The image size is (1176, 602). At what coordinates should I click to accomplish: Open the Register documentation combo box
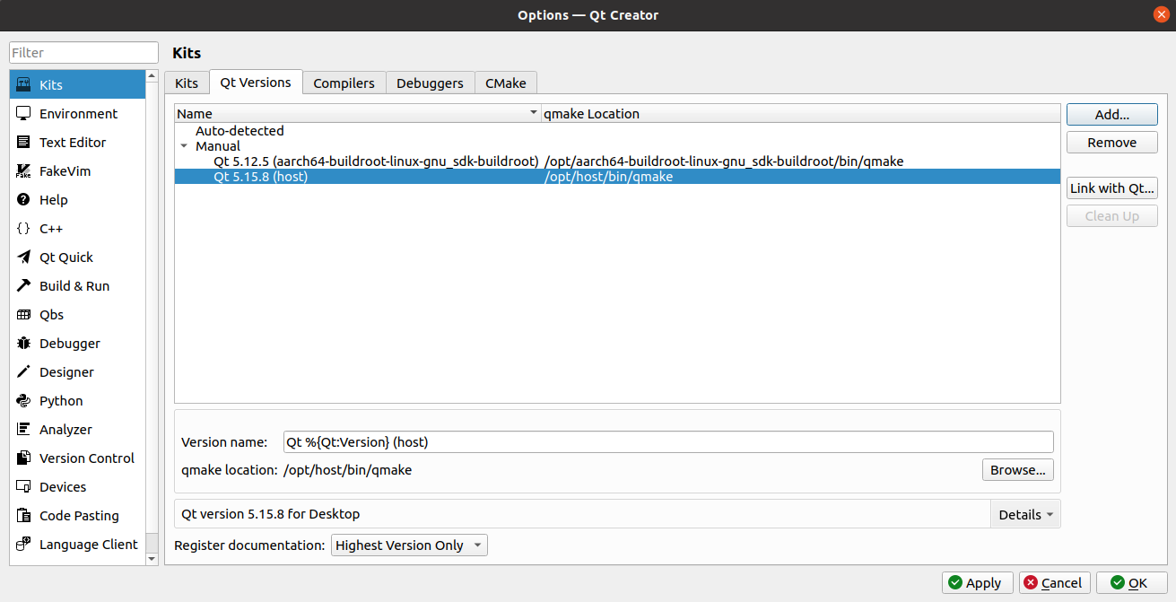[409, 545]
